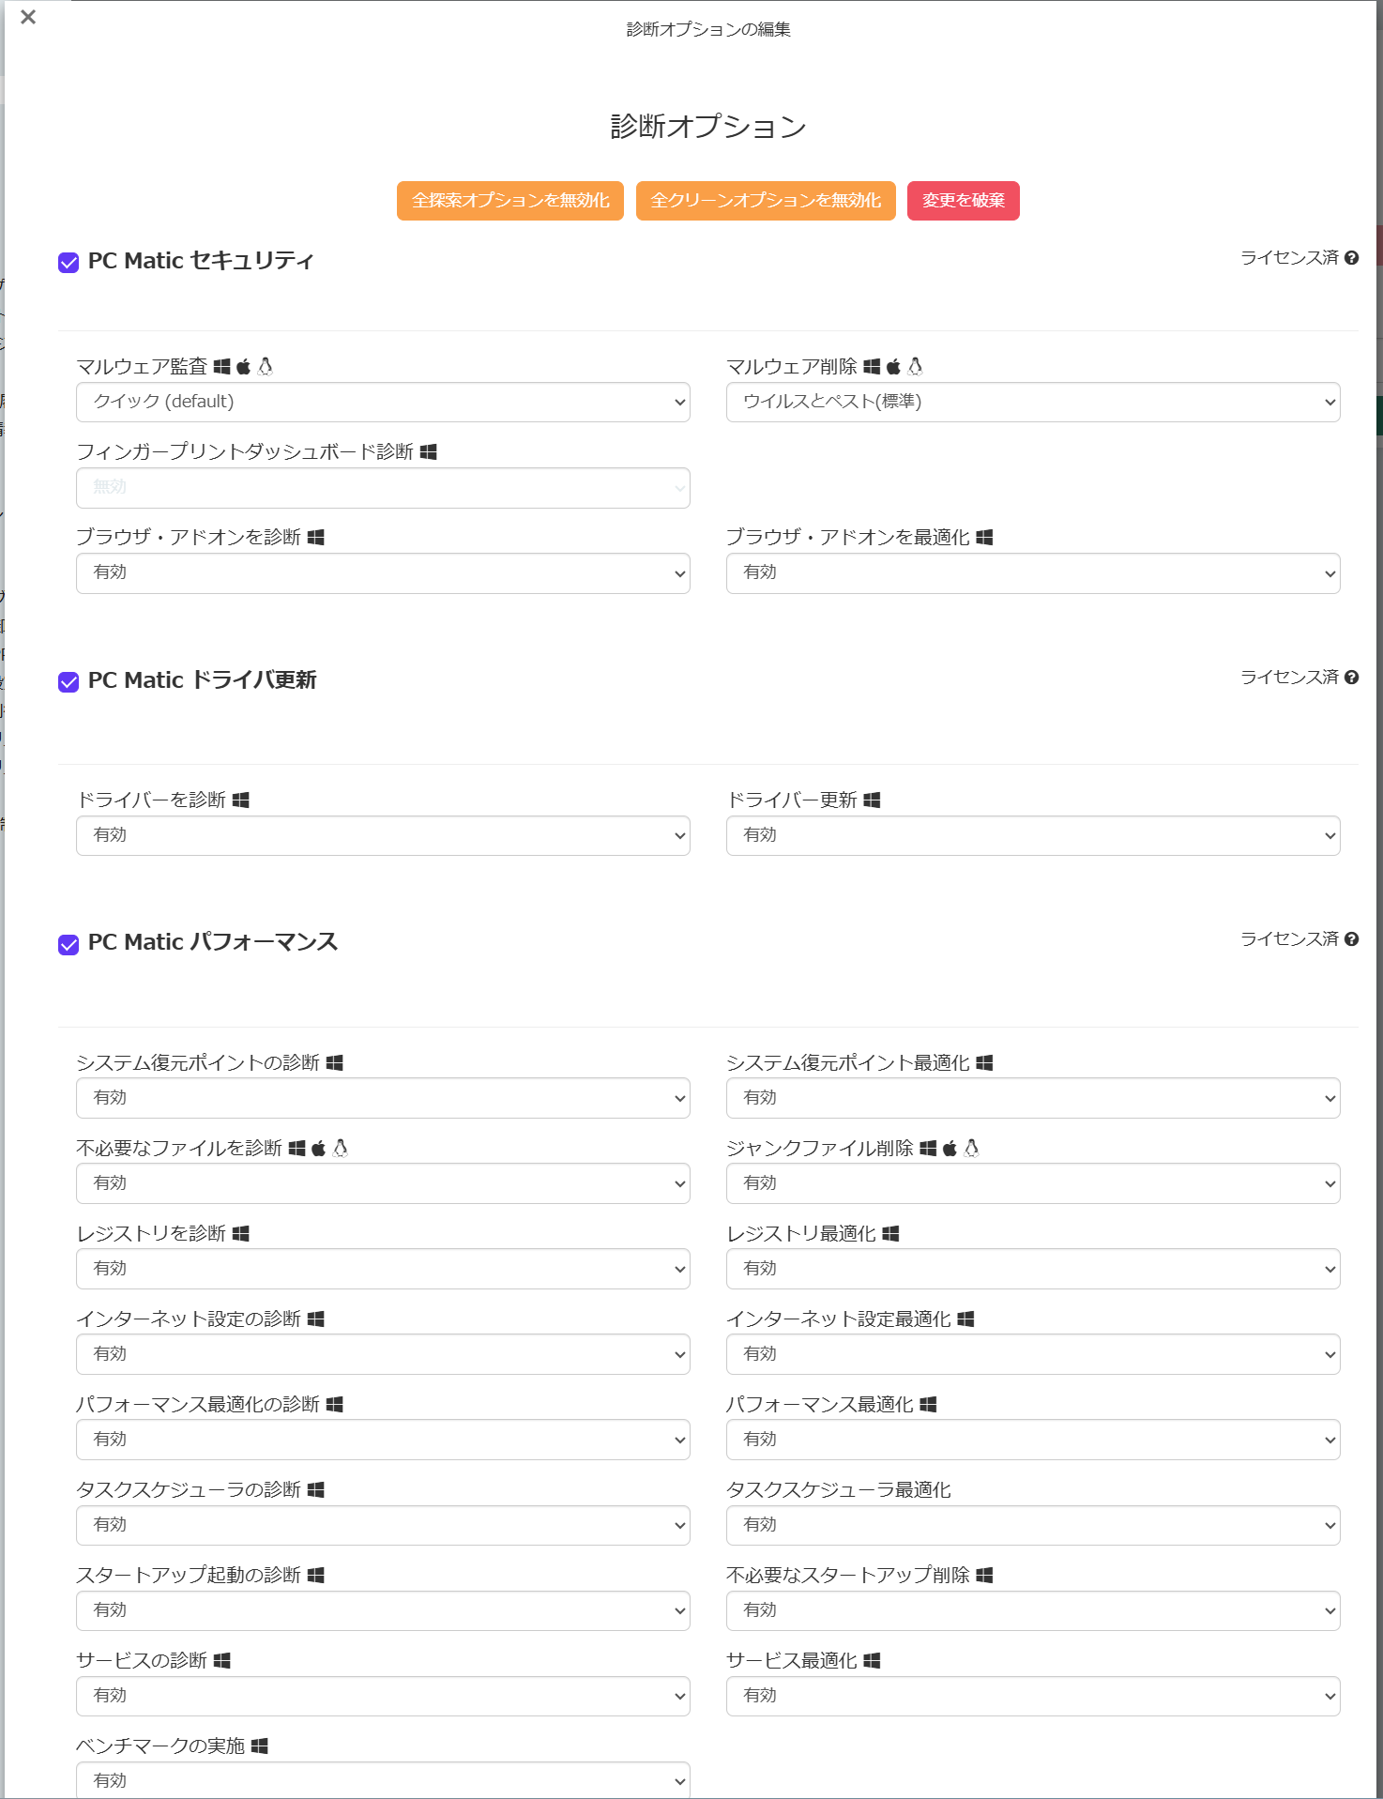Click Windows icon next to システム復元ポイント最適化

pos(985,1063)
